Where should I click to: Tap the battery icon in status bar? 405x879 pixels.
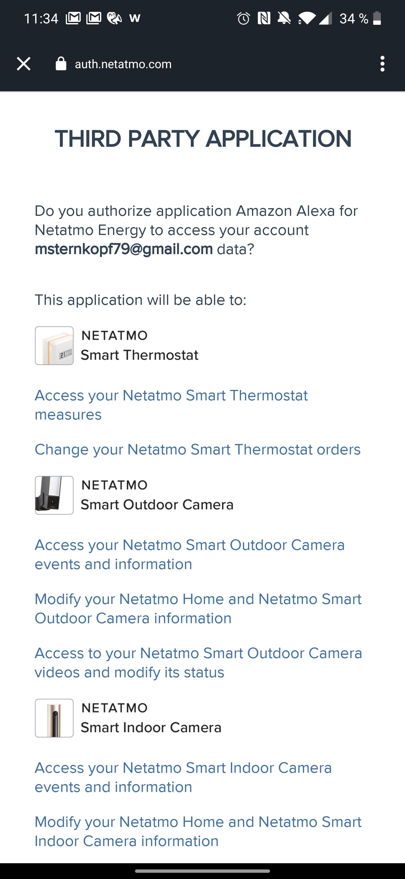[377, 18]
